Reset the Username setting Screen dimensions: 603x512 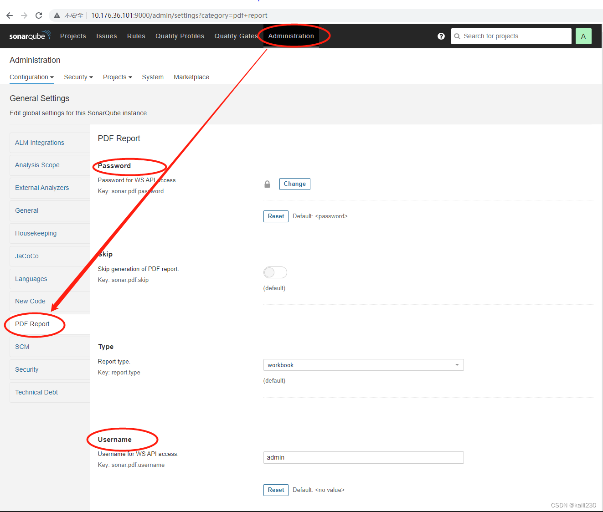click(x=276, y=490)
